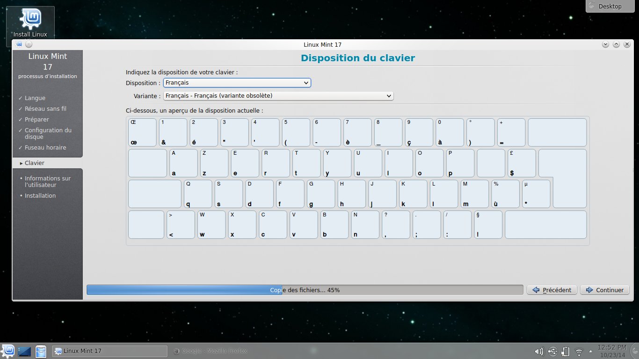Open the Install Linux desktop icon

30,22
